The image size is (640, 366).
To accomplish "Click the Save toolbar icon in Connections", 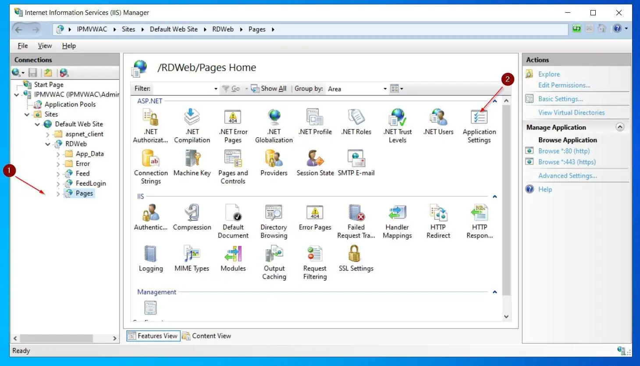I will tap(32, 73).
